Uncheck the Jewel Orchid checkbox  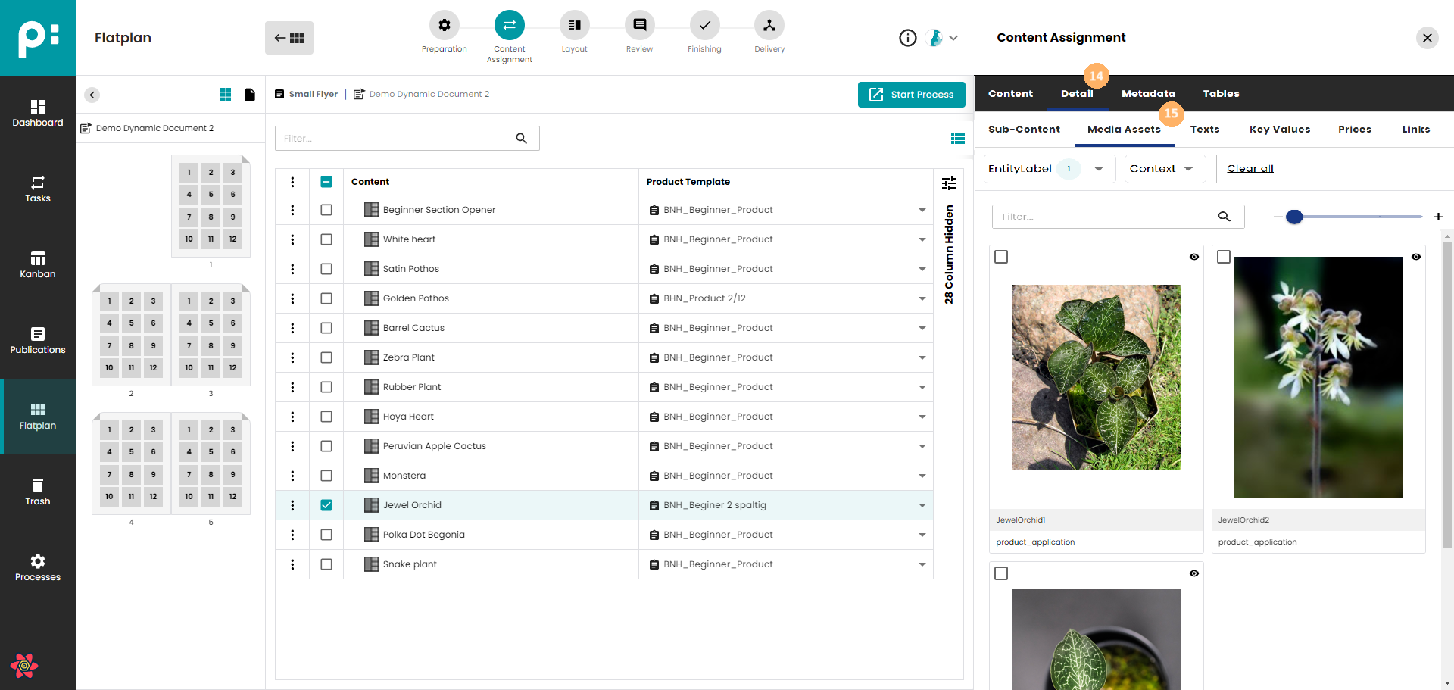click(326, 505)
